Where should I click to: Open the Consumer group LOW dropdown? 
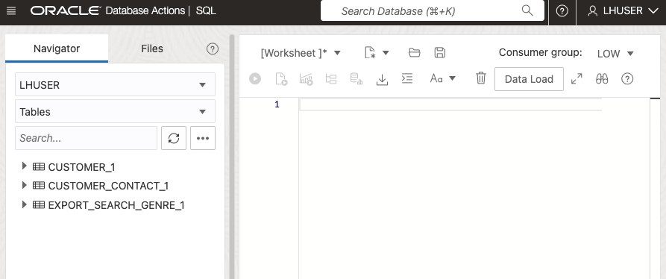point(615,54)
